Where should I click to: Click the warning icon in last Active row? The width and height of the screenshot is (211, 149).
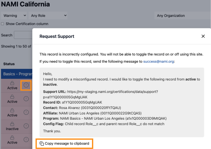tap(26, 140)
